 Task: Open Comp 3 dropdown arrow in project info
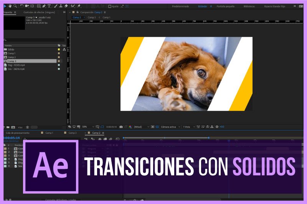36,18
